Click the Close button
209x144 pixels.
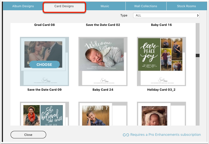(x=28, y=135)
